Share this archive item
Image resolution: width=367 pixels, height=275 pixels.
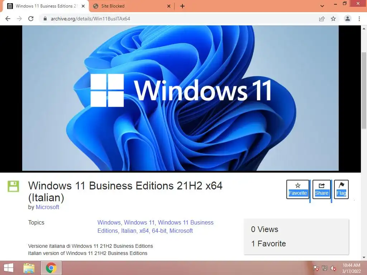click(x=321, y=189)
